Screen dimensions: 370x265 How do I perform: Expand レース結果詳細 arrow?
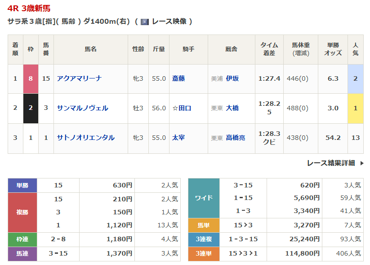pos(362,163)
